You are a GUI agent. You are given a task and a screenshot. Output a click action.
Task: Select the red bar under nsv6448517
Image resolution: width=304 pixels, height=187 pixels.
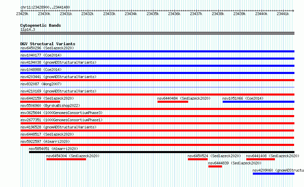tap(157, 138)
